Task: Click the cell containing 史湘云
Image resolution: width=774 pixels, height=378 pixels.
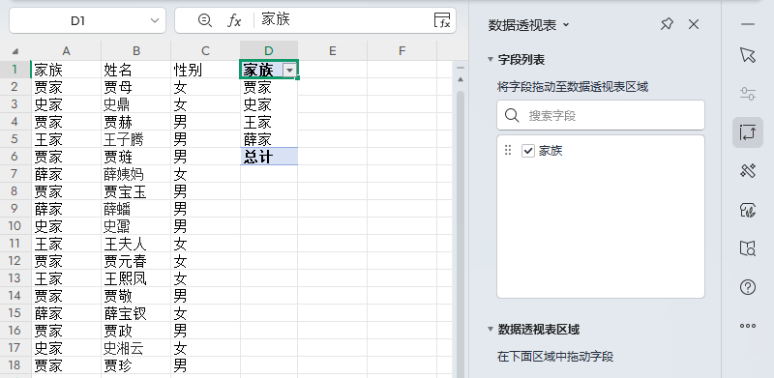Action: (x=136, y=348)
